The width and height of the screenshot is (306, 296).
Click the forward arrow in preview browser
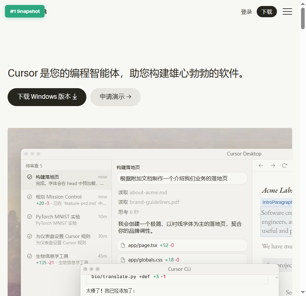tap(273, 166)
